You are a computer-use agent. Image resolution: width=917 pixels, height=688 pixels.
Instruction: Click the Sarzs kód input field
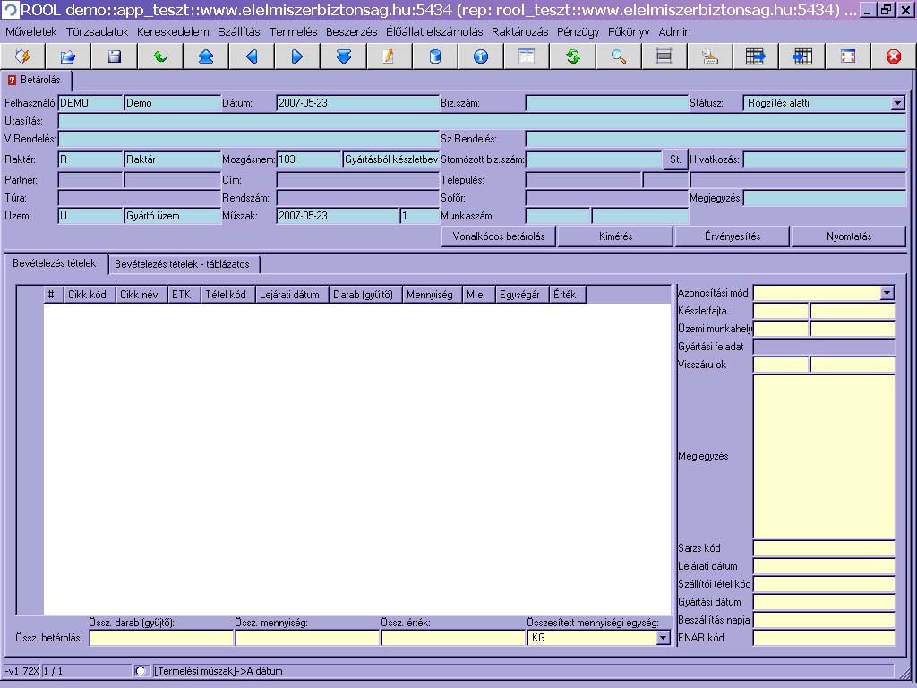tap(823, 548)
